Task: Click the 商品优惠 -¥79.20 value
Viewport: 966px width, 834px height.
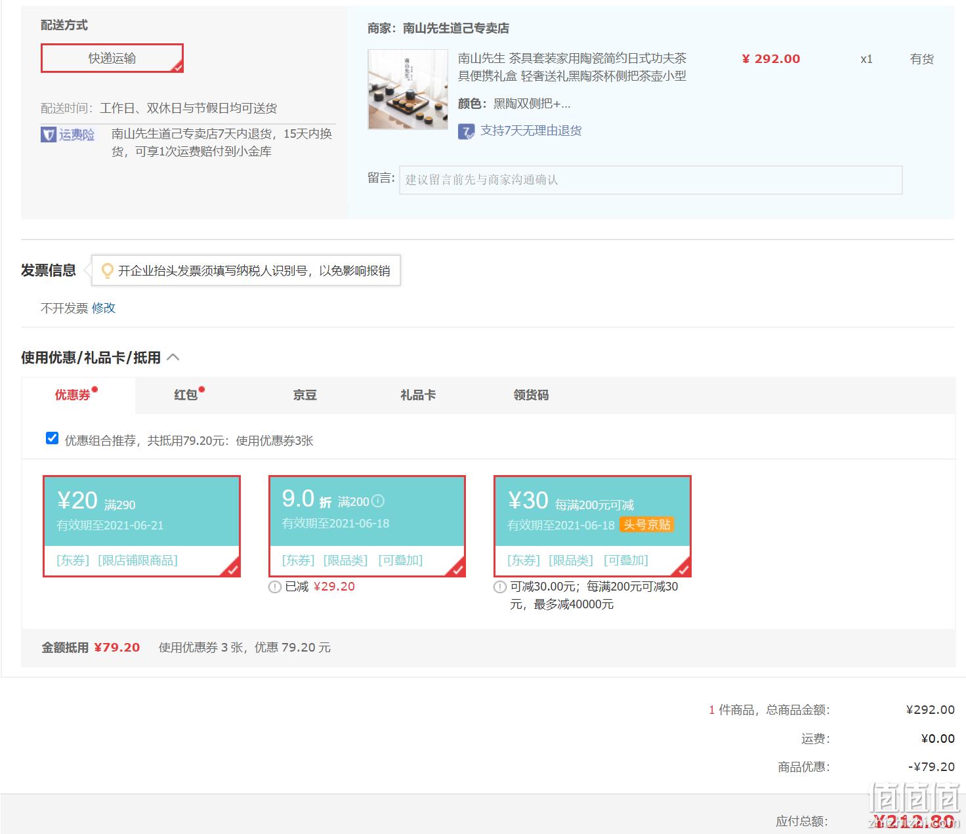Action: click(x=931, y=766)
